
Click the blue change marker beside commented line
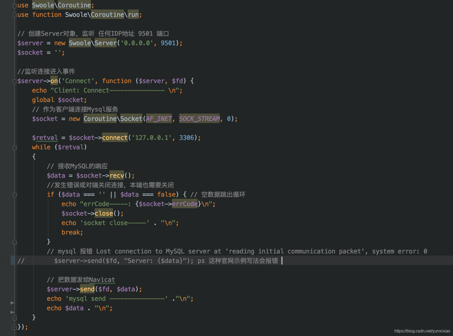[x=12, y=261]
